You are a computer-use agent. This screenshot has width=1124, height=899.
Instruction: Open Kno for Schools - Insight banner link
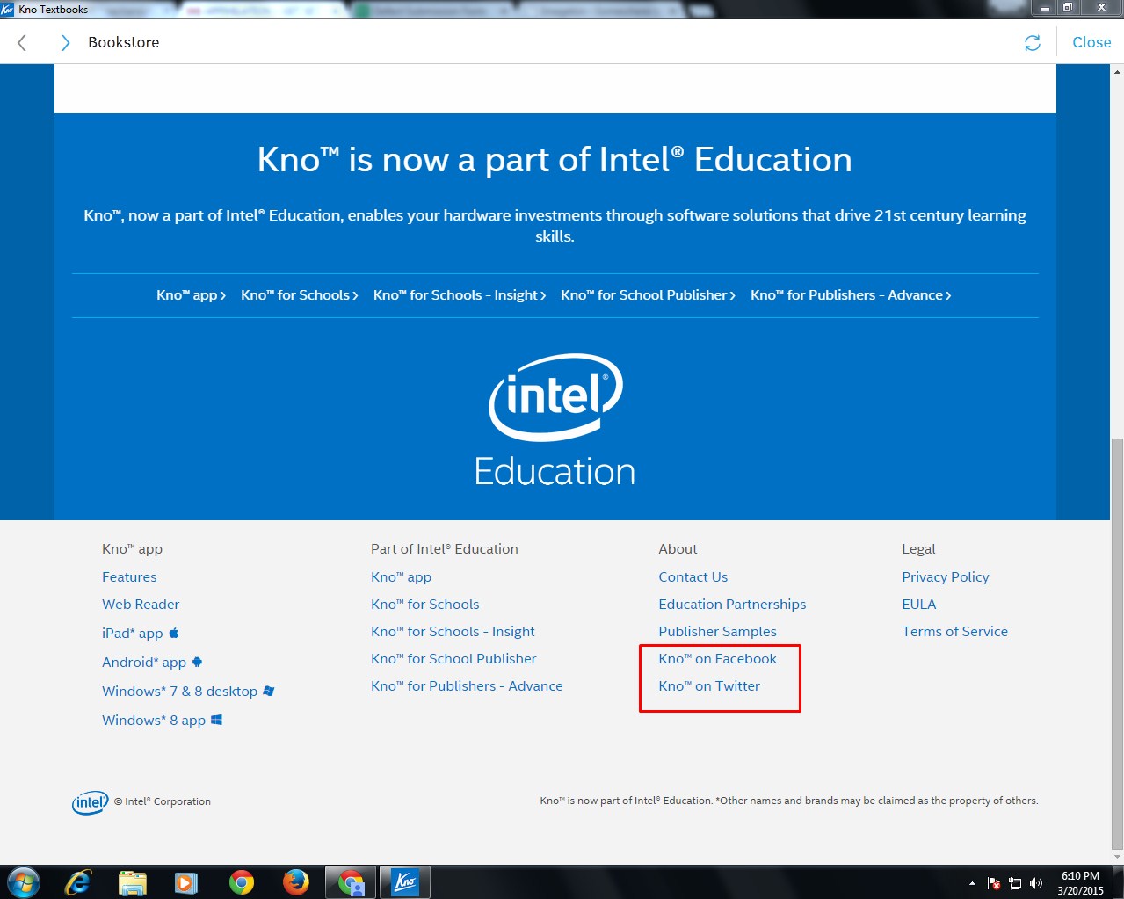460,295
